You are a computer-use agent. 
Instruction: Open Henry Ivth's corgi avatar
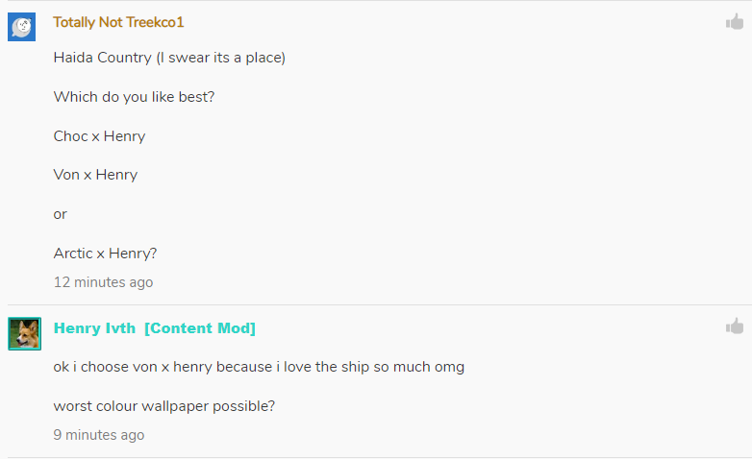(x=24, y=333)
